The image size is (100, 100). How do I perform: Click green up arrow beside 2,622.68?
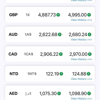pyautogui.click(x=60, y=34)
